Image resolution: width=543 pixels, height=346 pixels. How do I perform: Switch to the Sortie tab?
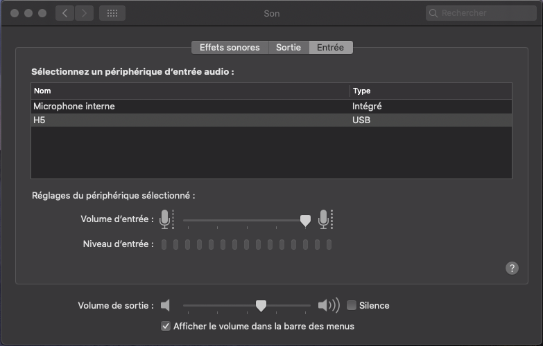[288, 47]
